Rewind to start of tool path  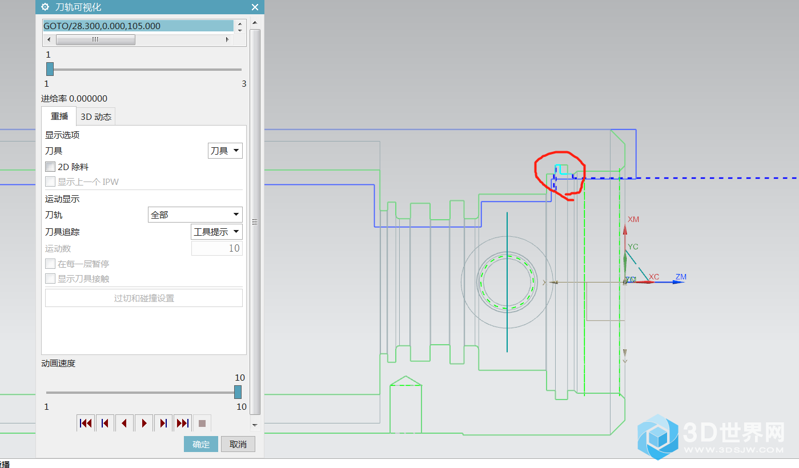click(86, 423)
